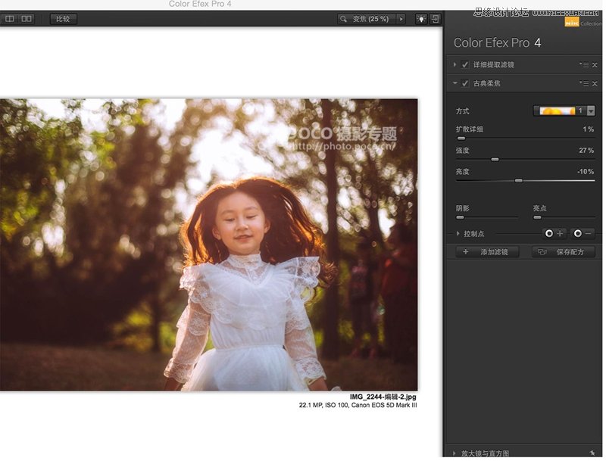
Task: Adjust the 扩散详细 slider handle
Action: tap(461, 139)
